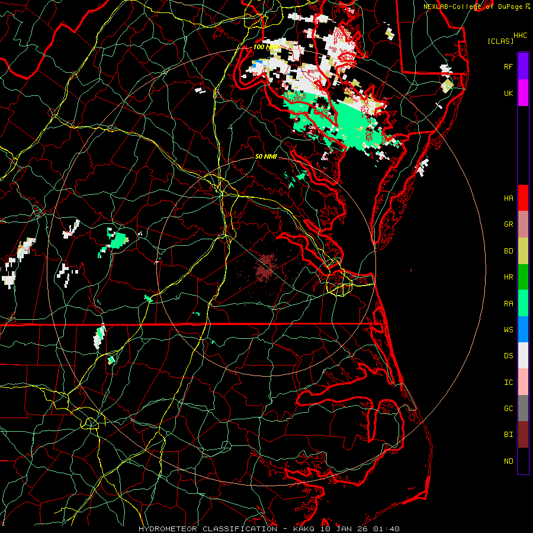Click the RF legend label

(508, 66)
